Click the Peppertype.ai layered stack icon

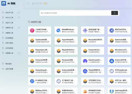click(32, 51)
